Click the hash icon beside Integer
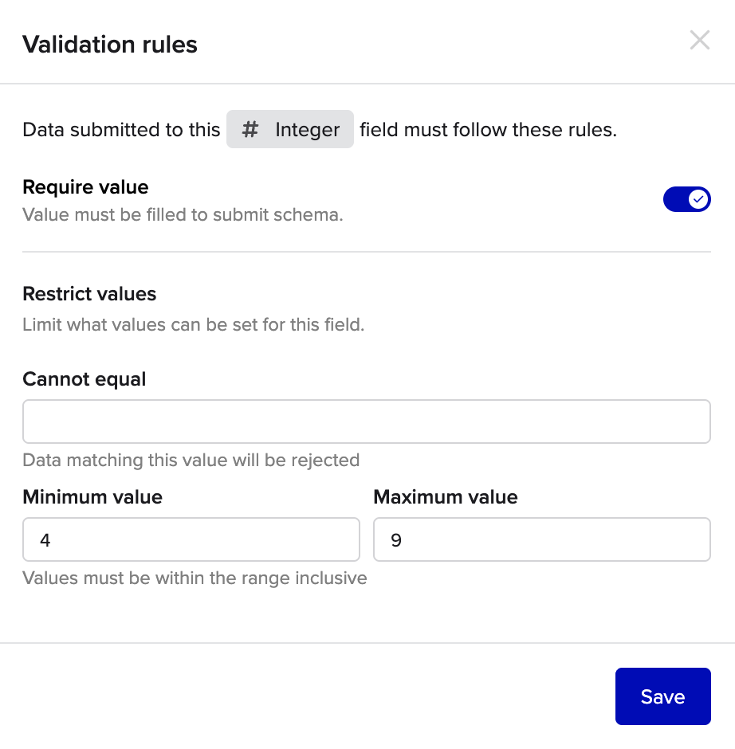Screen dimensions: 735x749 tap(250, 130)
